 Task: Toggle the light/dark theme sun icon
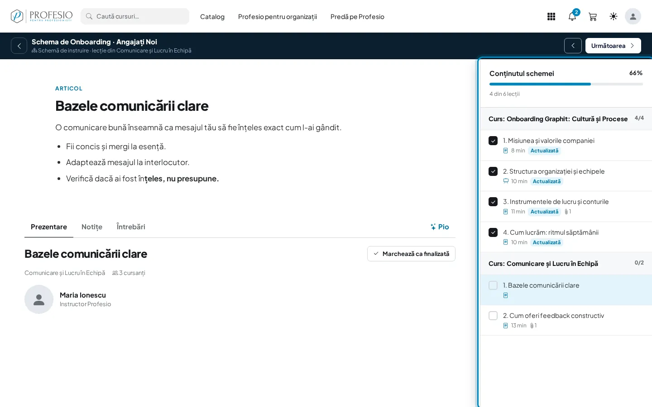[x=614, y=17]
